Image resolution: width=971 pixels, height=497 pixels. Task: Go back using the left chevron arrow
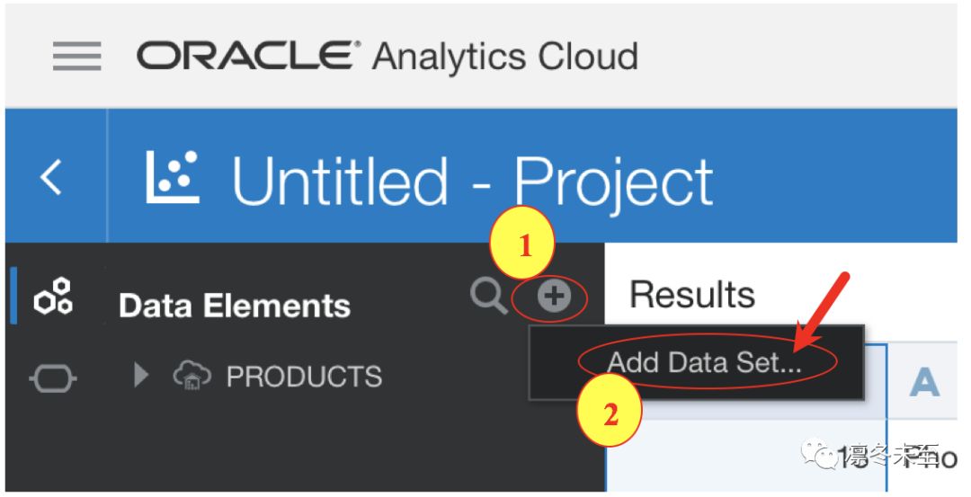click(51, 177)
